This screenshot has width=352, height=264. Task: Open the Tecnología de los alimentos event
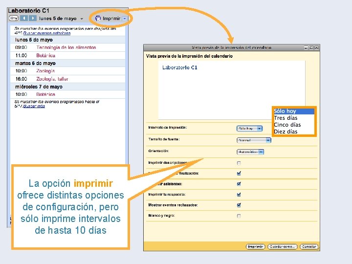pyautogui.click(x=66, y=47)
